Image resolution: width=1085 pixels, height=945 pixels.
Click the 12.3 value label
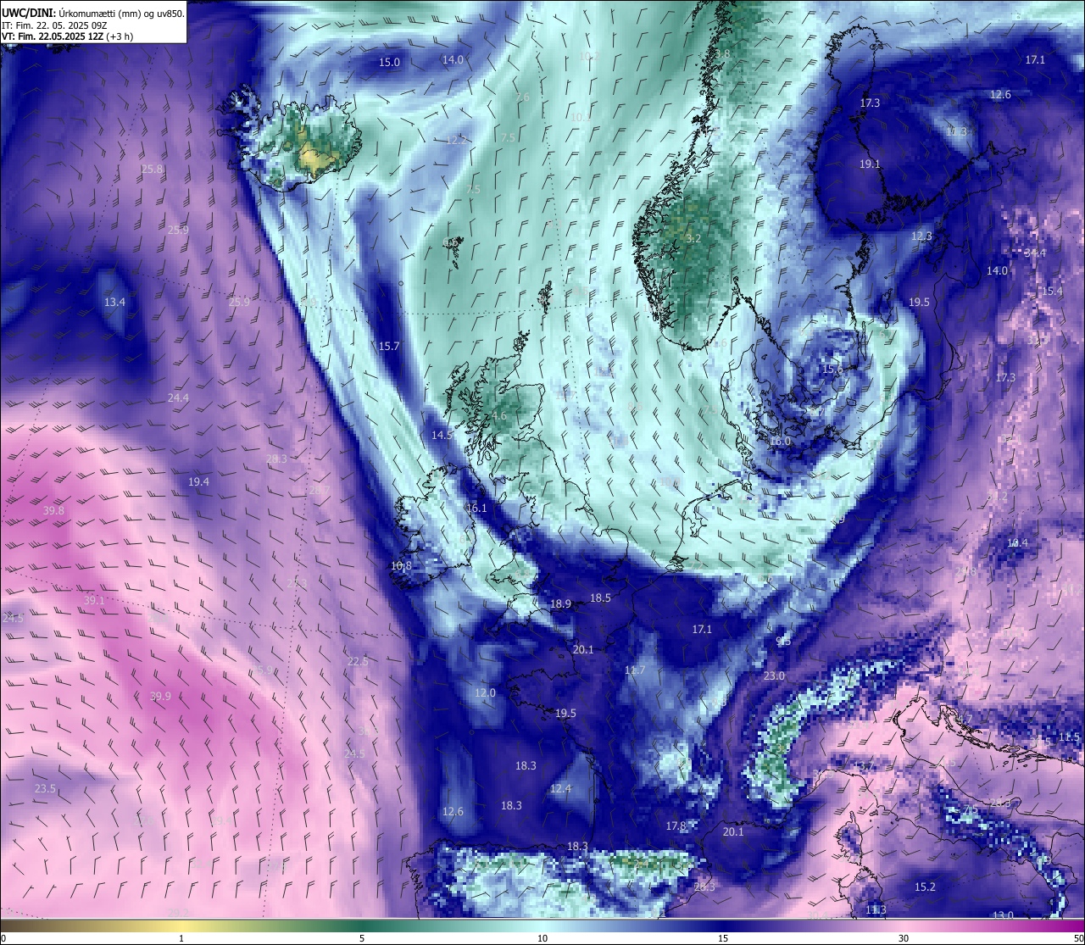pos(921,236)
